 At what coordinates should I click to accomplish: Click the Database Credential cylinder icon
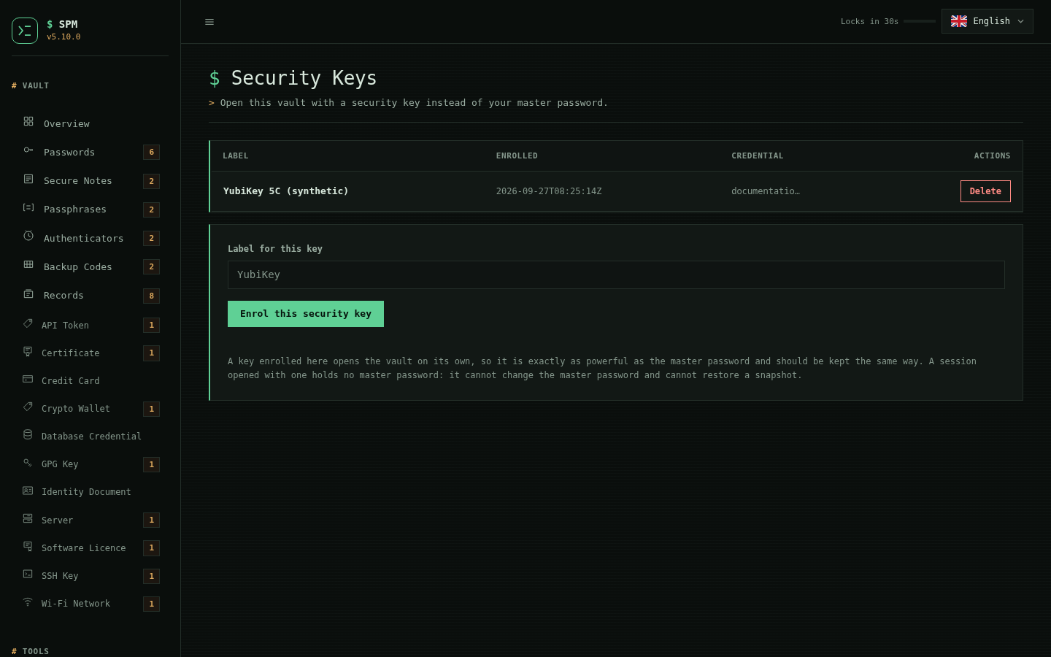coord(28,434)
